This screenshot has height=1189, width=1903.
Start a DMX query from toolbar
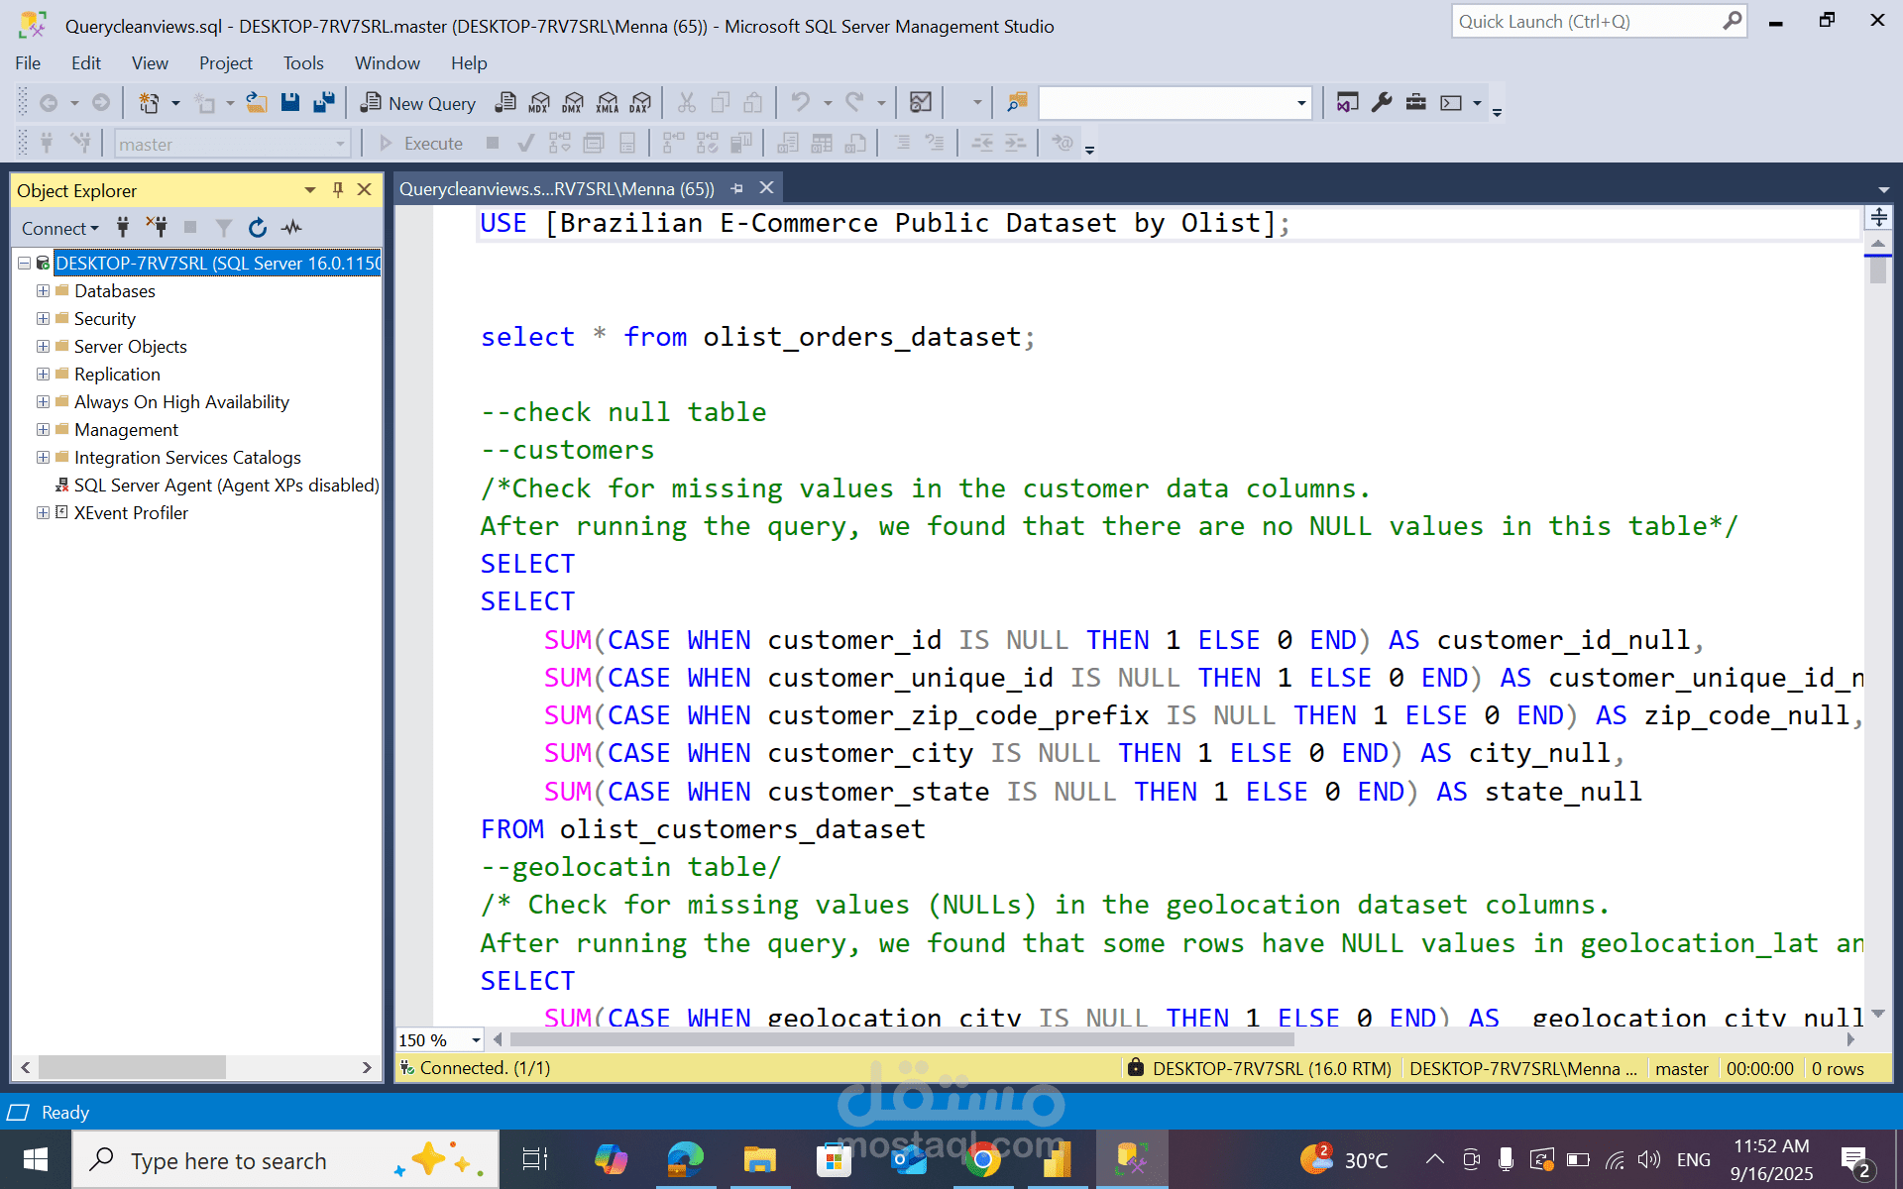pos(573,102)
